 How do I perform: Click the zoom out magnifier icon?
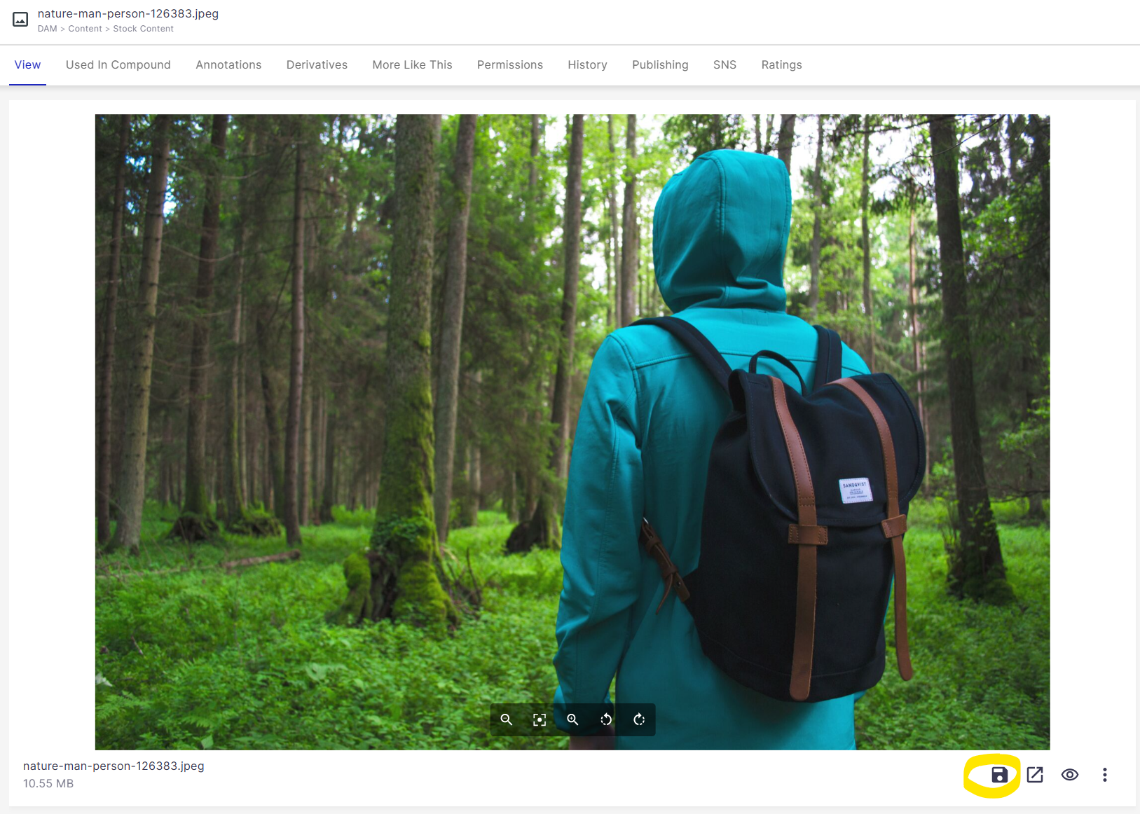pos(506,719)
